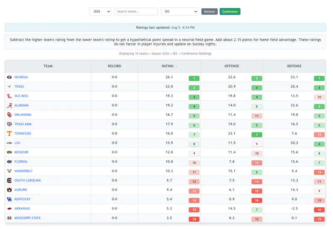Screen dimensions: 333x229
Task: Click Tennessee's offense rank badge 1
Action: click(257, 134)
